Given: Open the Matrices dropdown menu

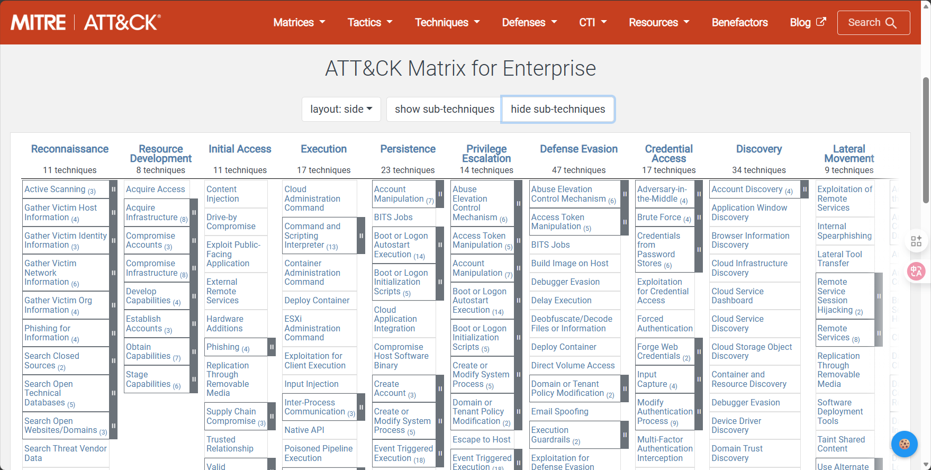Looking at the screenshot, I should click(299, 22).
